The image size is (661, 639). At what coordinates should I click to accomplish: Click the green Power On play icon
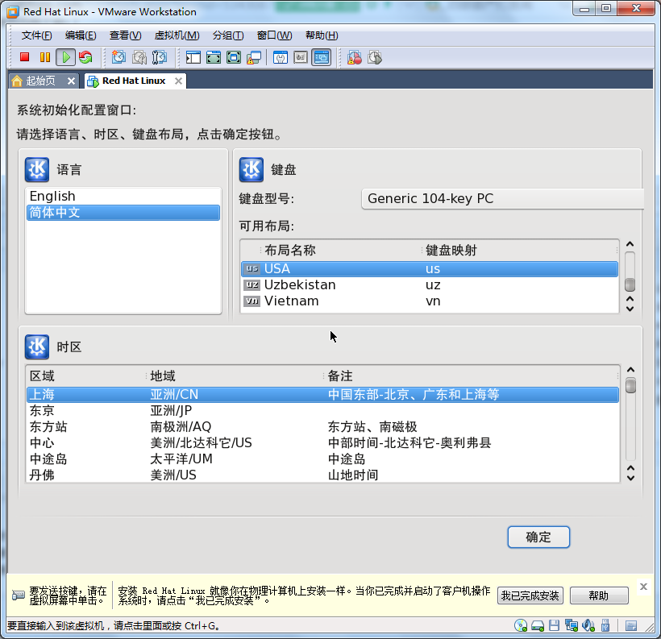tap(66, 57)
